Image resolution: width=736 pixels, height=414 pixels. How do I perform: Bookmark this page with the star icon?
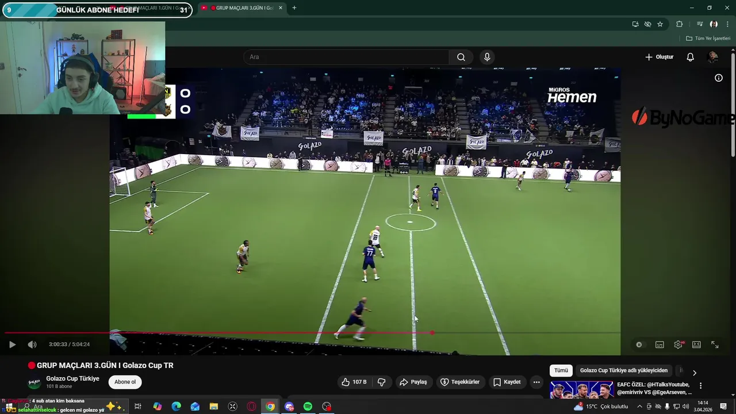pyautogui.click(x=660, y=24)
